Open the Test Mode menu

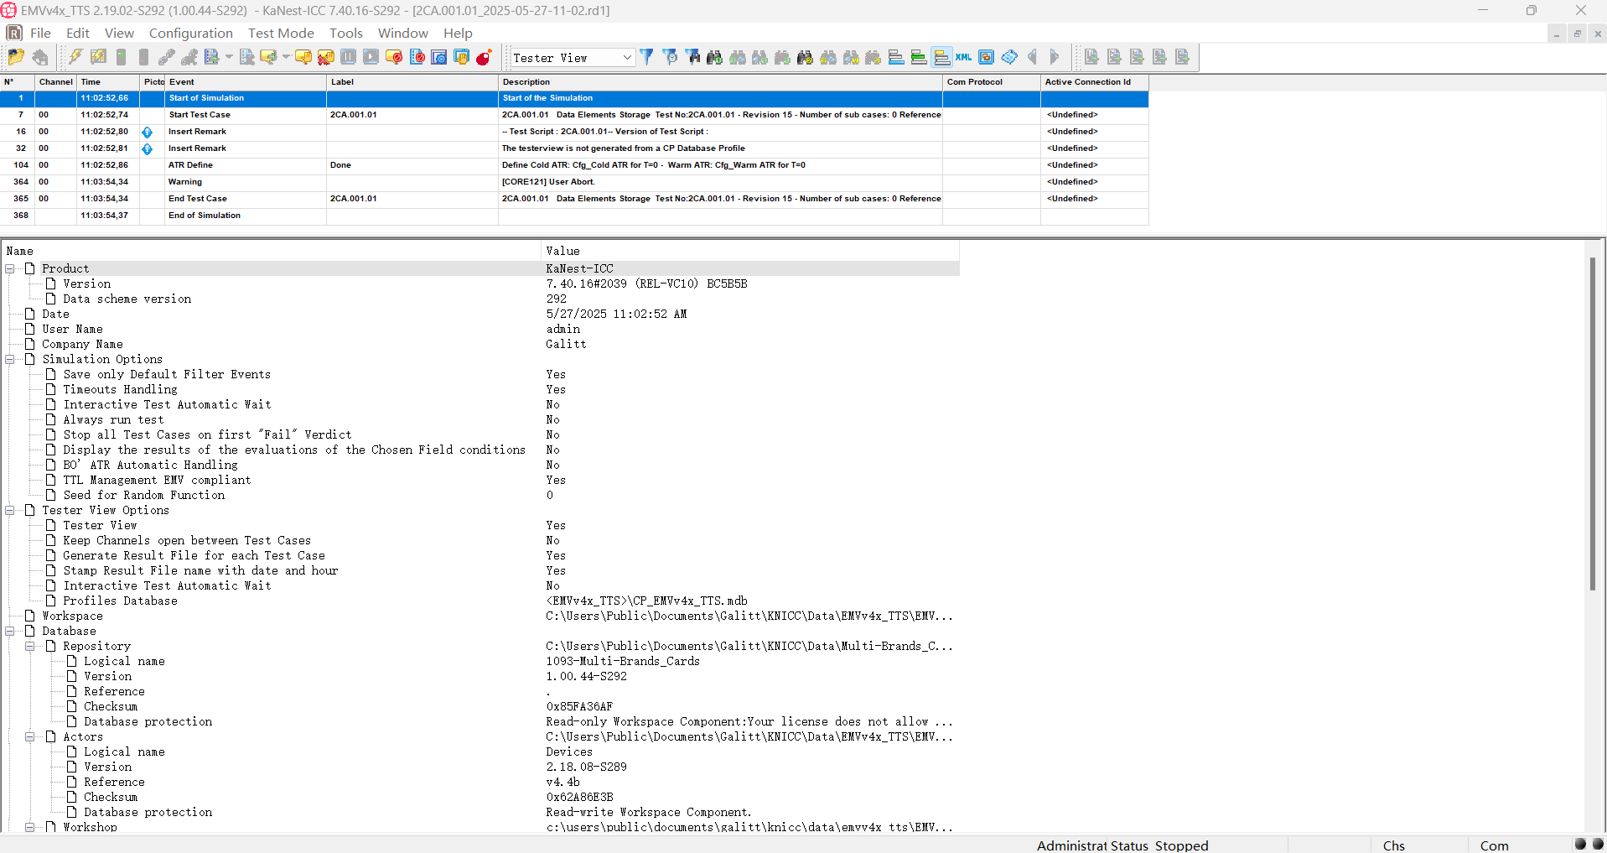point(281,33)
